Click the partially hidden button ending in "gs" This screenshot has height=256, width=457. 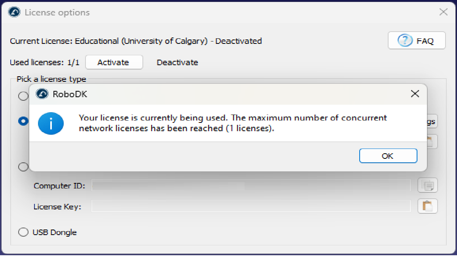point(432,121)
